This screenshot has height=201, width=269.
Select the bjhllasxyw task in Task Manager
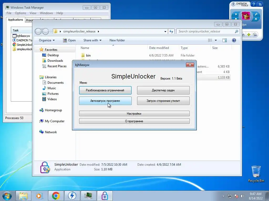point(22,36)
